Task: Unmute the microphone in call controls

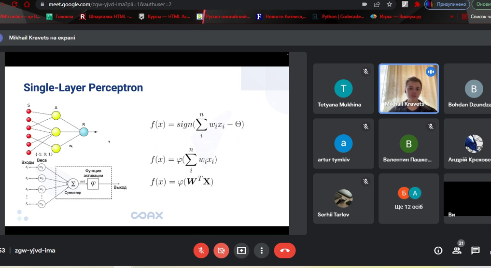Action: [201, 251]
